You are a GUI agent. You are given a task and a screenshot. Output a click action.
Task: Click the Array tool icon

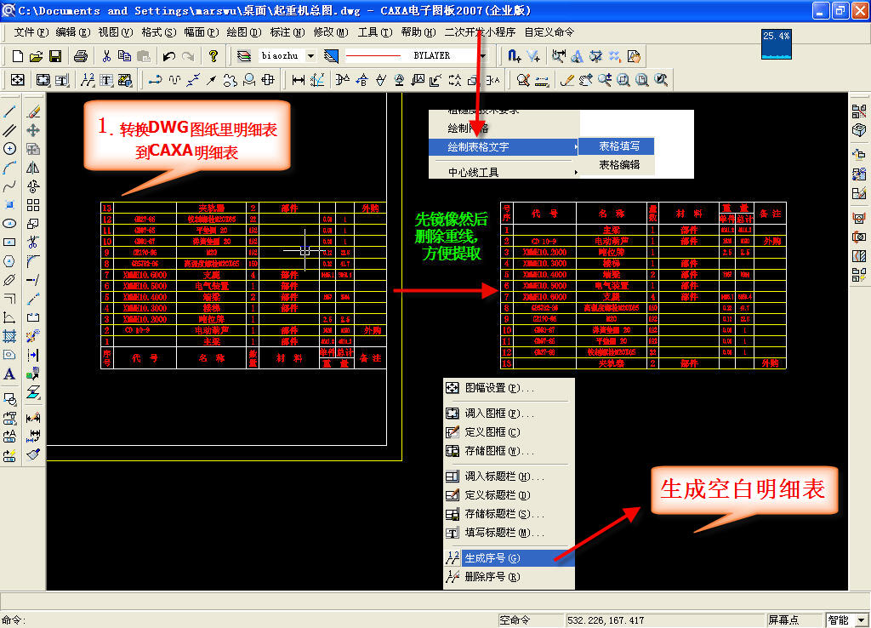(33, 205)
